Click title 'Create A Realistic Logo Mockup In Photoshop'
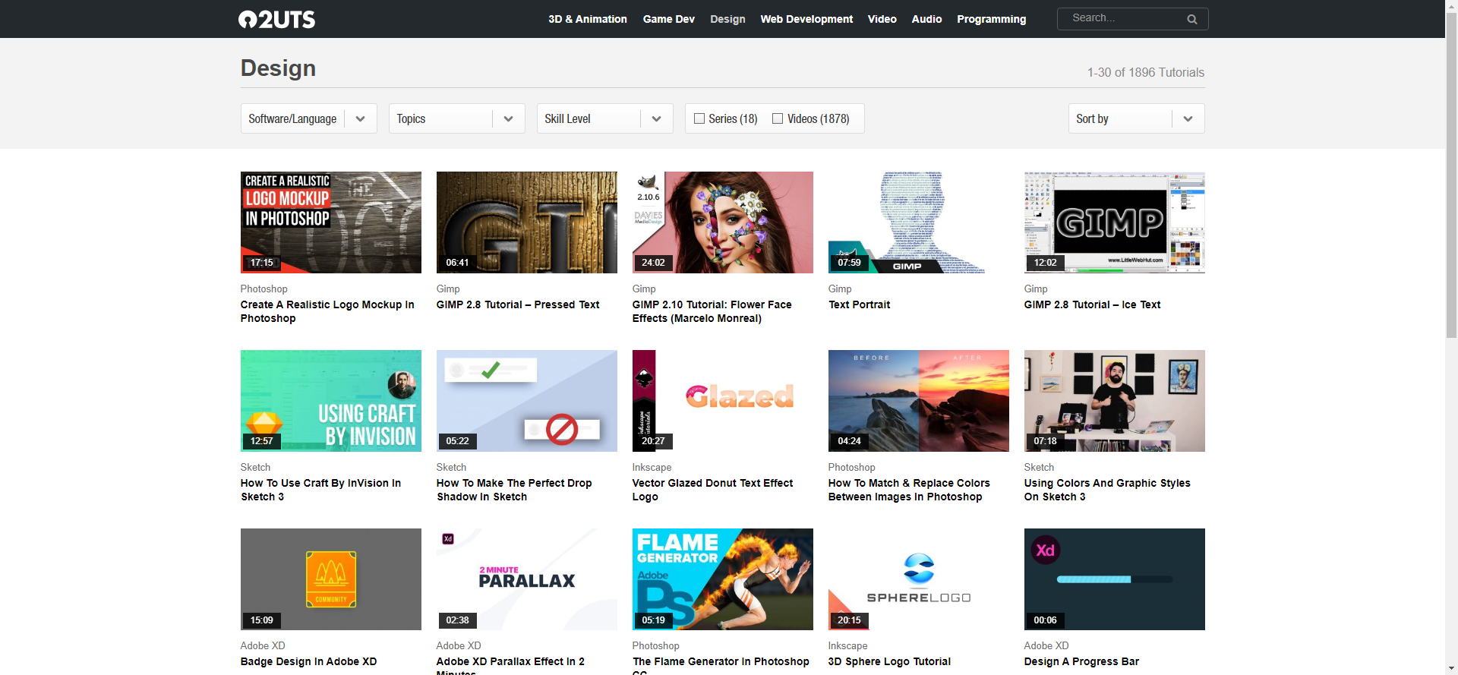 [327, 311]
